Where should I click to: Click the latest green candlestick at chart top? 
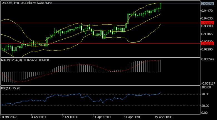click(161, 6)
